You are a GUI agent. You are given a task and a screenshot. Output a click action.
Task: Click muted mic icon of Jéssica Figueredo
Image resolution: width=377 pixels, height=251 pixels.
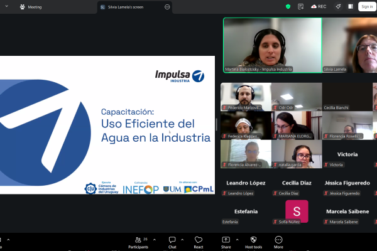326,193
